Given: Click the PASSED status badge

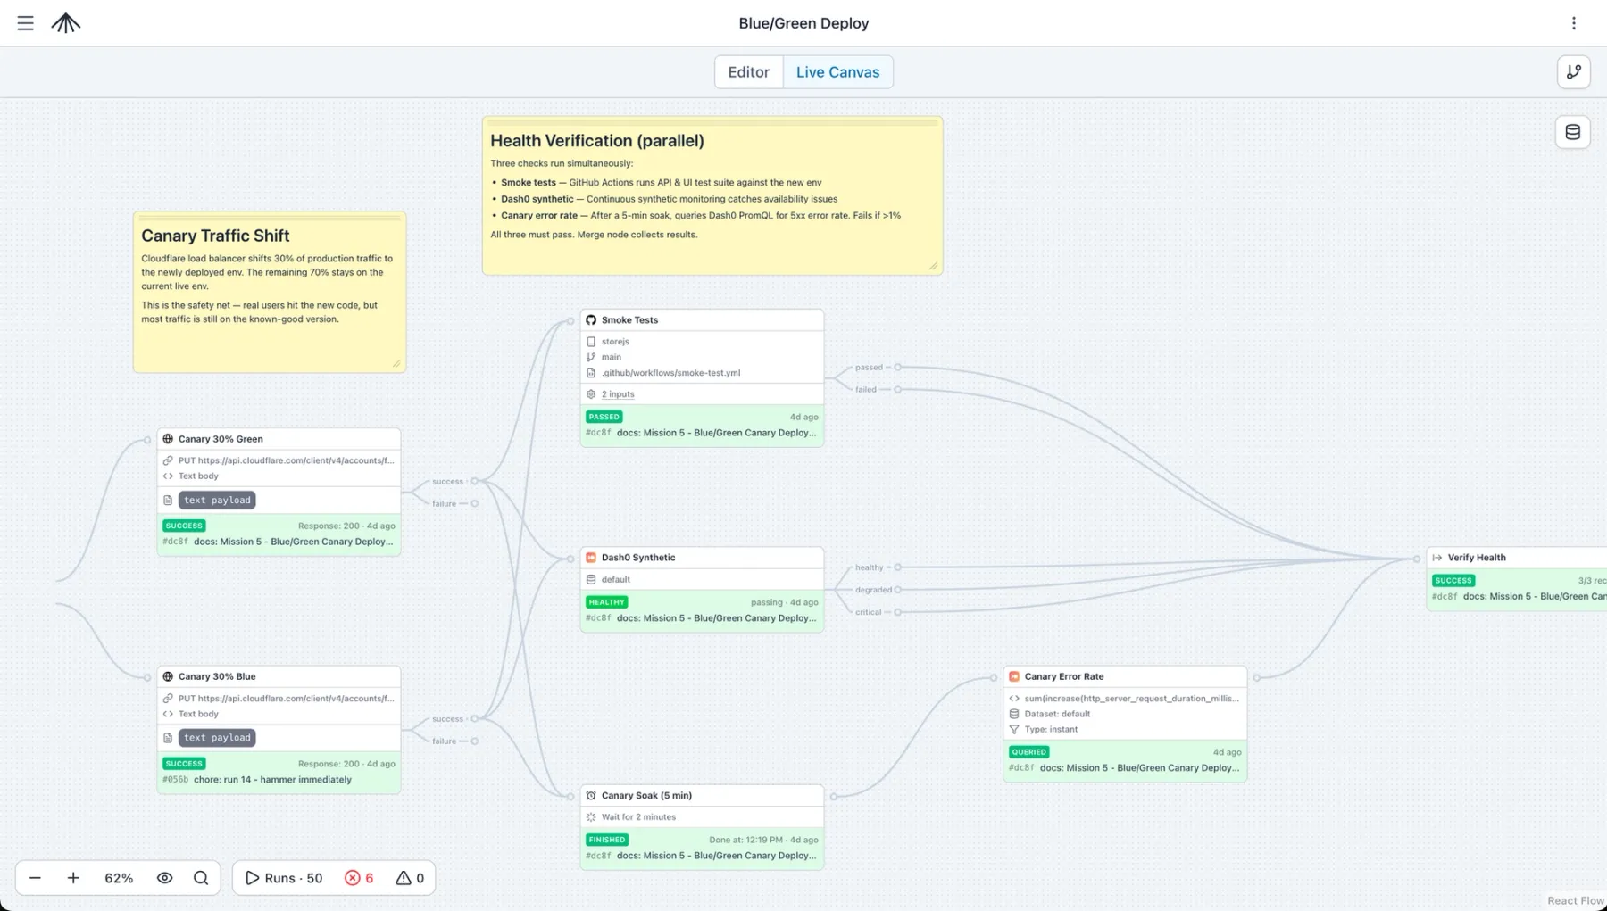Looking at the screenshot, I should pos(604,417).
